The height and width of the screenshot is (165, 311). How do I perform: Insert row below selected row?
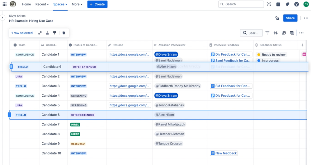click(54, 33)
